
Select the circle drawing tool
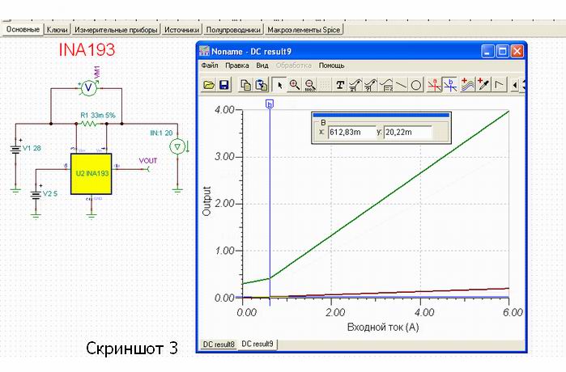click(416, 85)
